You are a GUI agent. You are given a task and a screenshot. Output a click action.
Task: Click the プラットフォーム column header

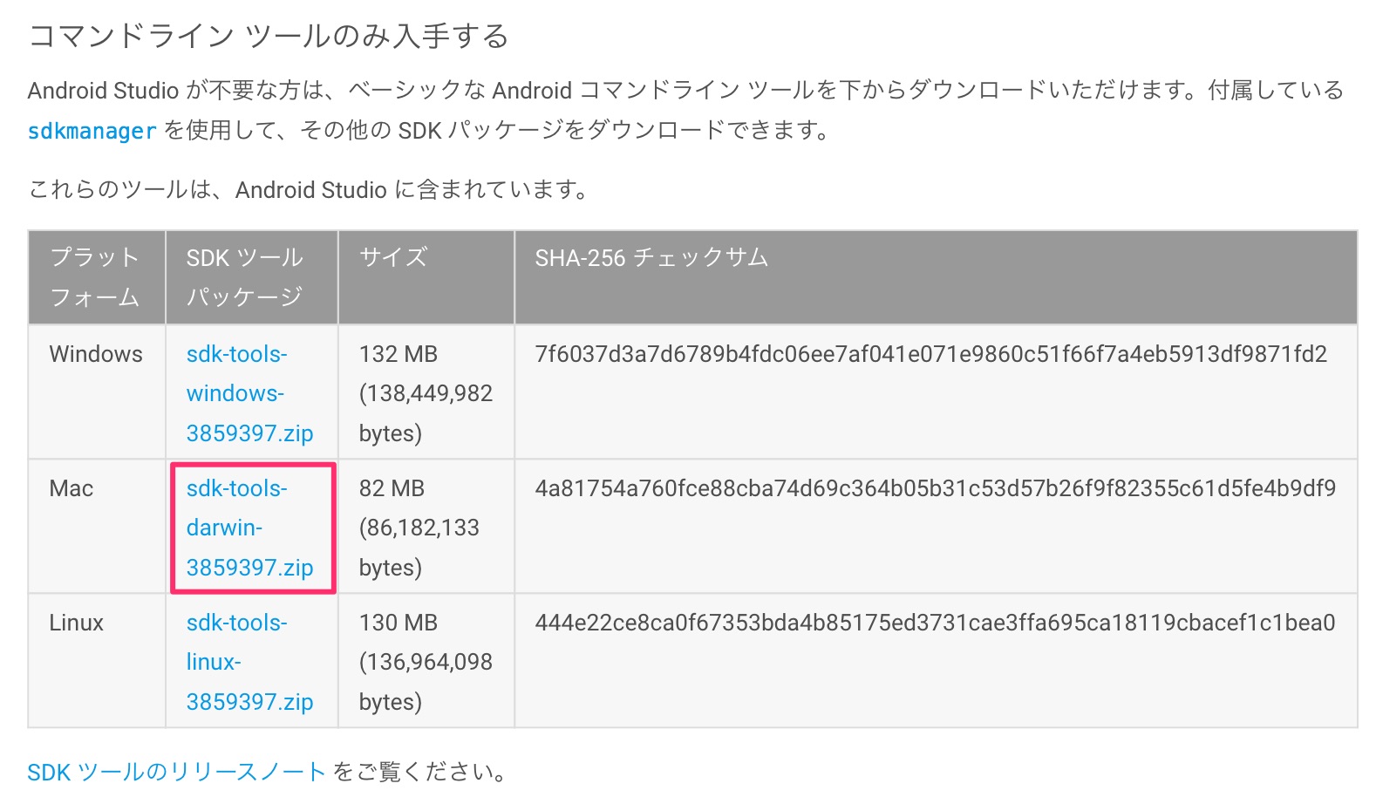pos(96,276)
